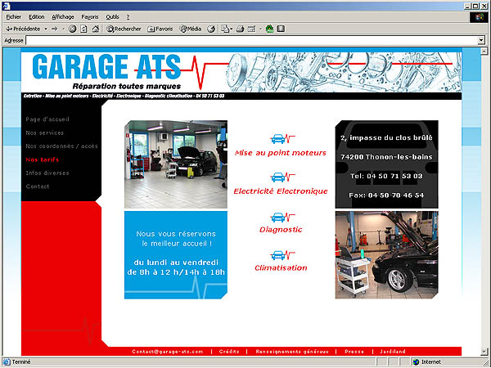Open the Favoris menu in menu bar
This screenshot has width=491, height=368.
coord(90,17)
